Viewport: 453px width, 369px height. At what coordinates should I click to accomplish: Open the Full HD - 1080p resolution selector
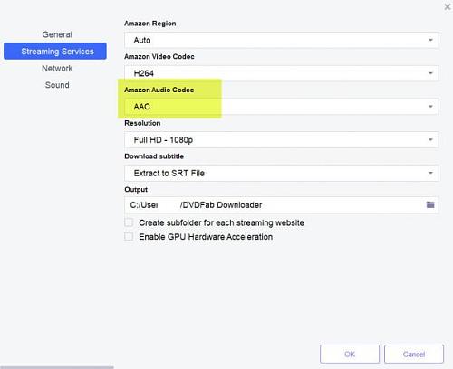point(281,139)
